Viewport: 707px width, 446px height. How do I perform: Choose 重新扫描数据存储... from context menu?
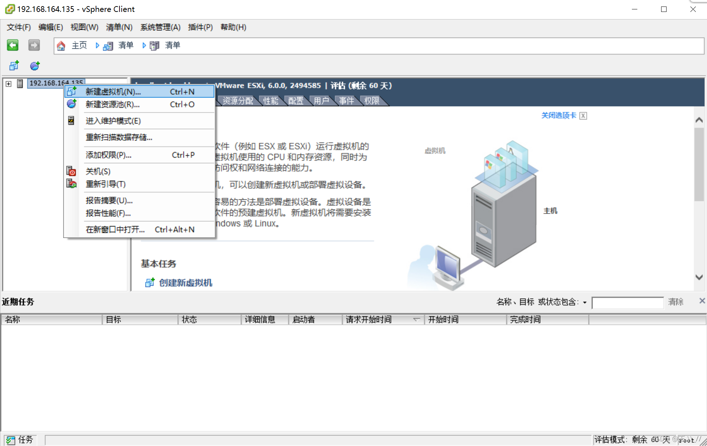point(139,137)
